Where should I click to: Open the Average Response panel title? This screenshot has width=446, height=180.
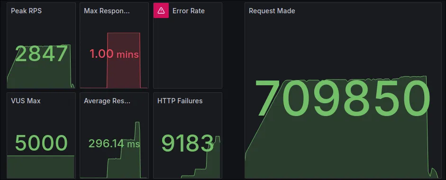pos(107,101)
